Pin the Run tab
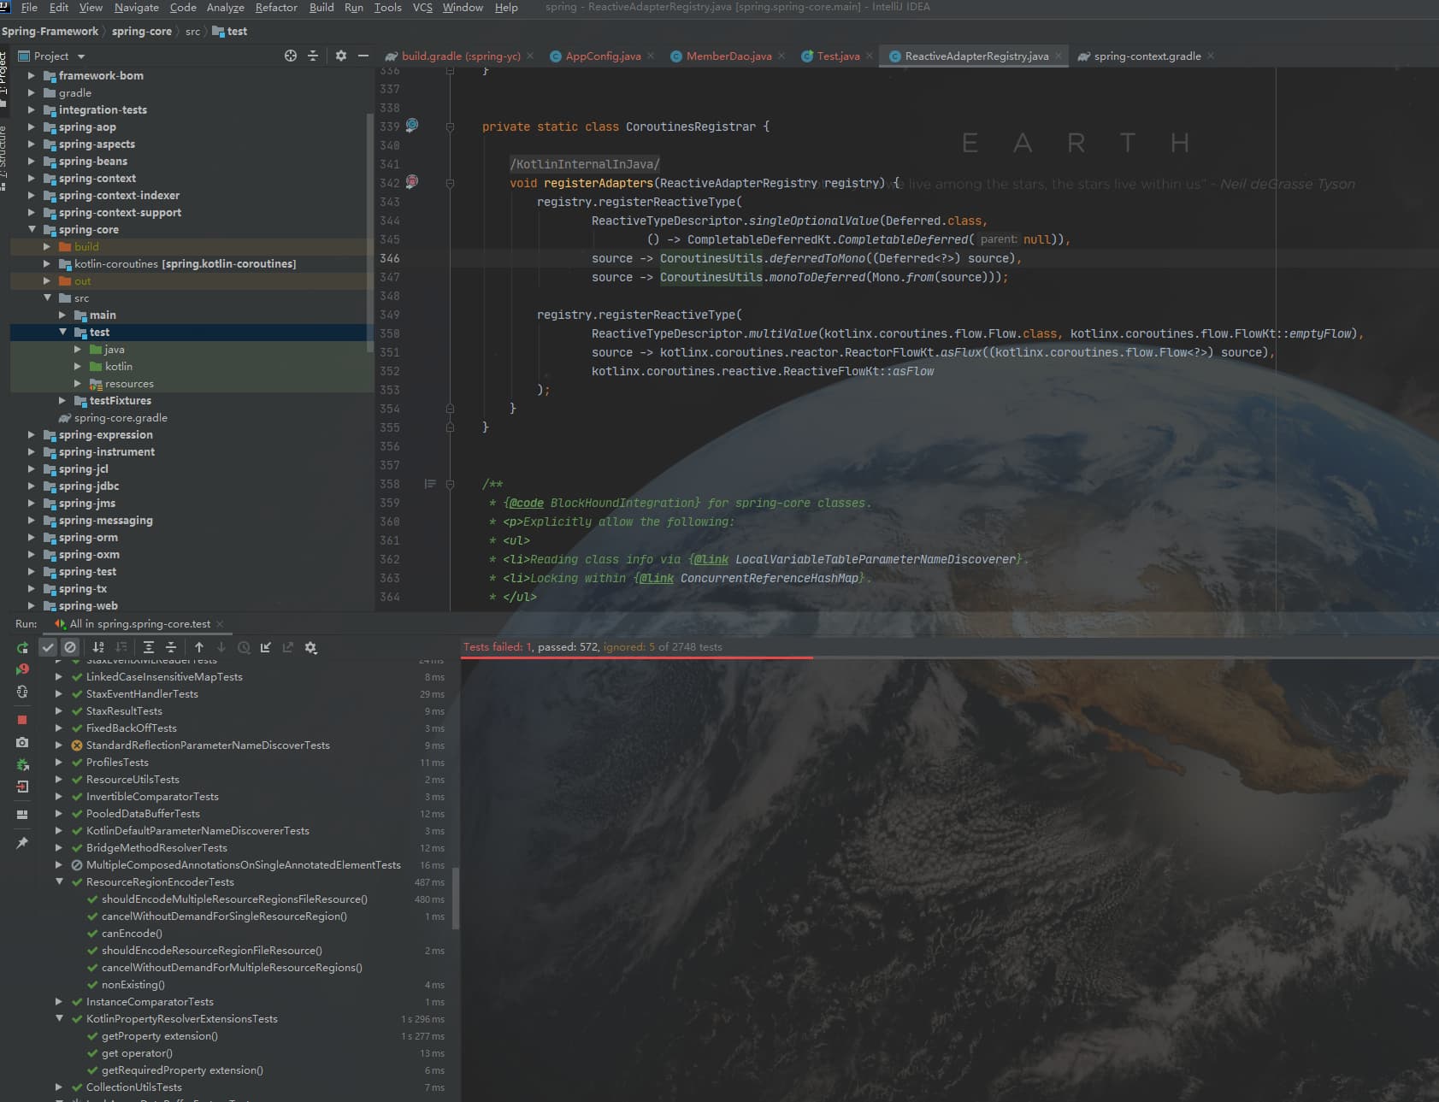 coord(22,843)
